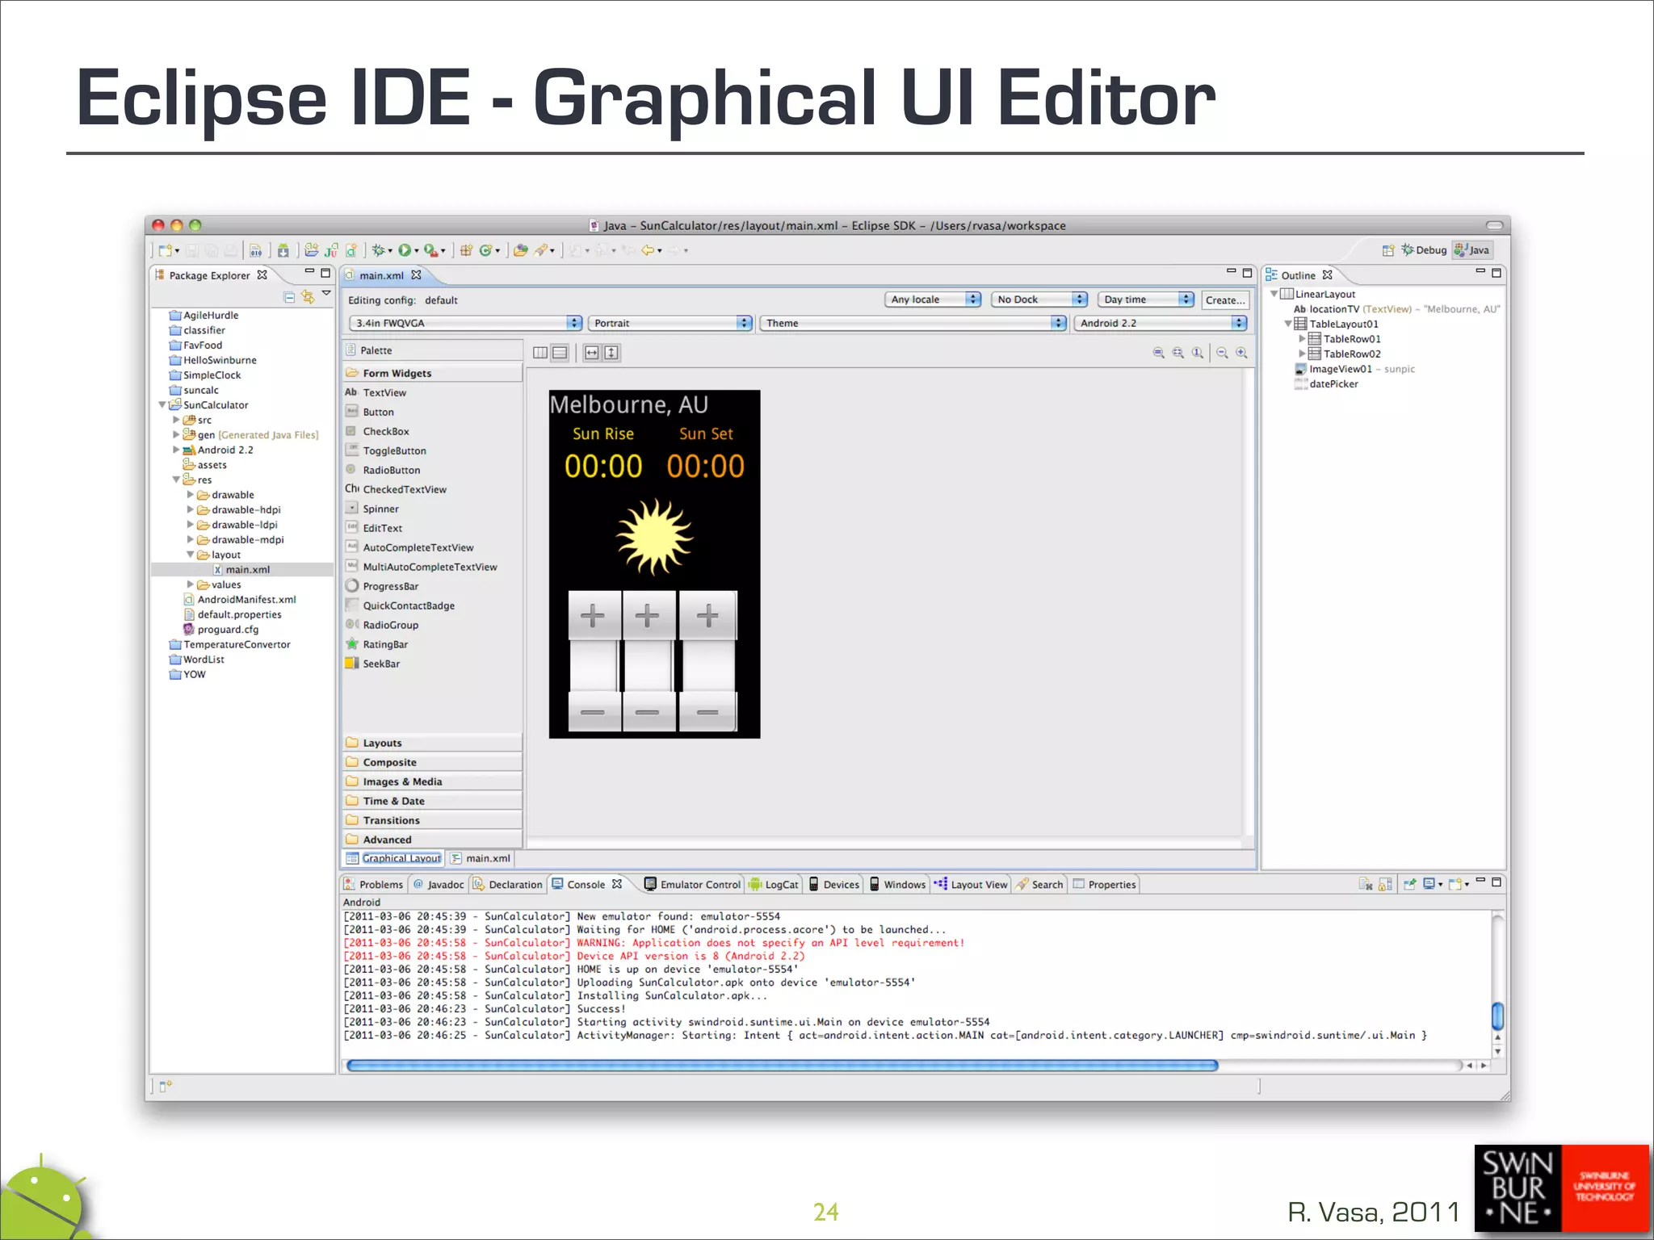Image resolution: width=1654 pixels, height=1240 pixels.
Task: Toggle the vertical columns layout view button
Action: pyautogui.click(x=540, y=353)
